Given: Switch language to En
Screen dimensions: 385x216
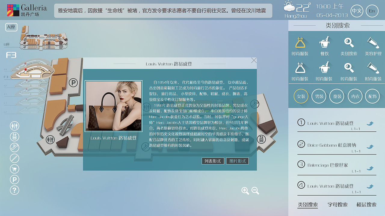Looking at the screenshot, I should pyautogui.click(x=372, y=11).
